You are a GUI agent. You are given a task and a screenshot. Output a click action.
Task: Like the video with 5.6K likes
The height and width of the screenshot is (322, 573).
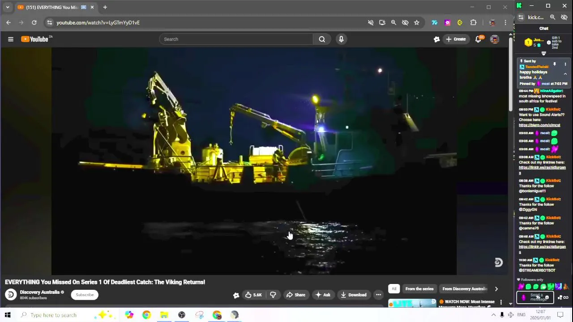pyautogui.click(x=253, y=295)
